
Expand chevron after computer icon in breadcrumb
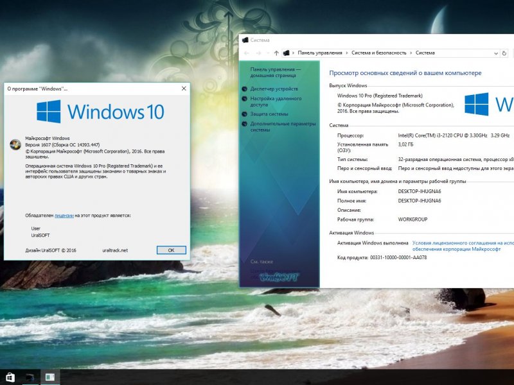293,53
